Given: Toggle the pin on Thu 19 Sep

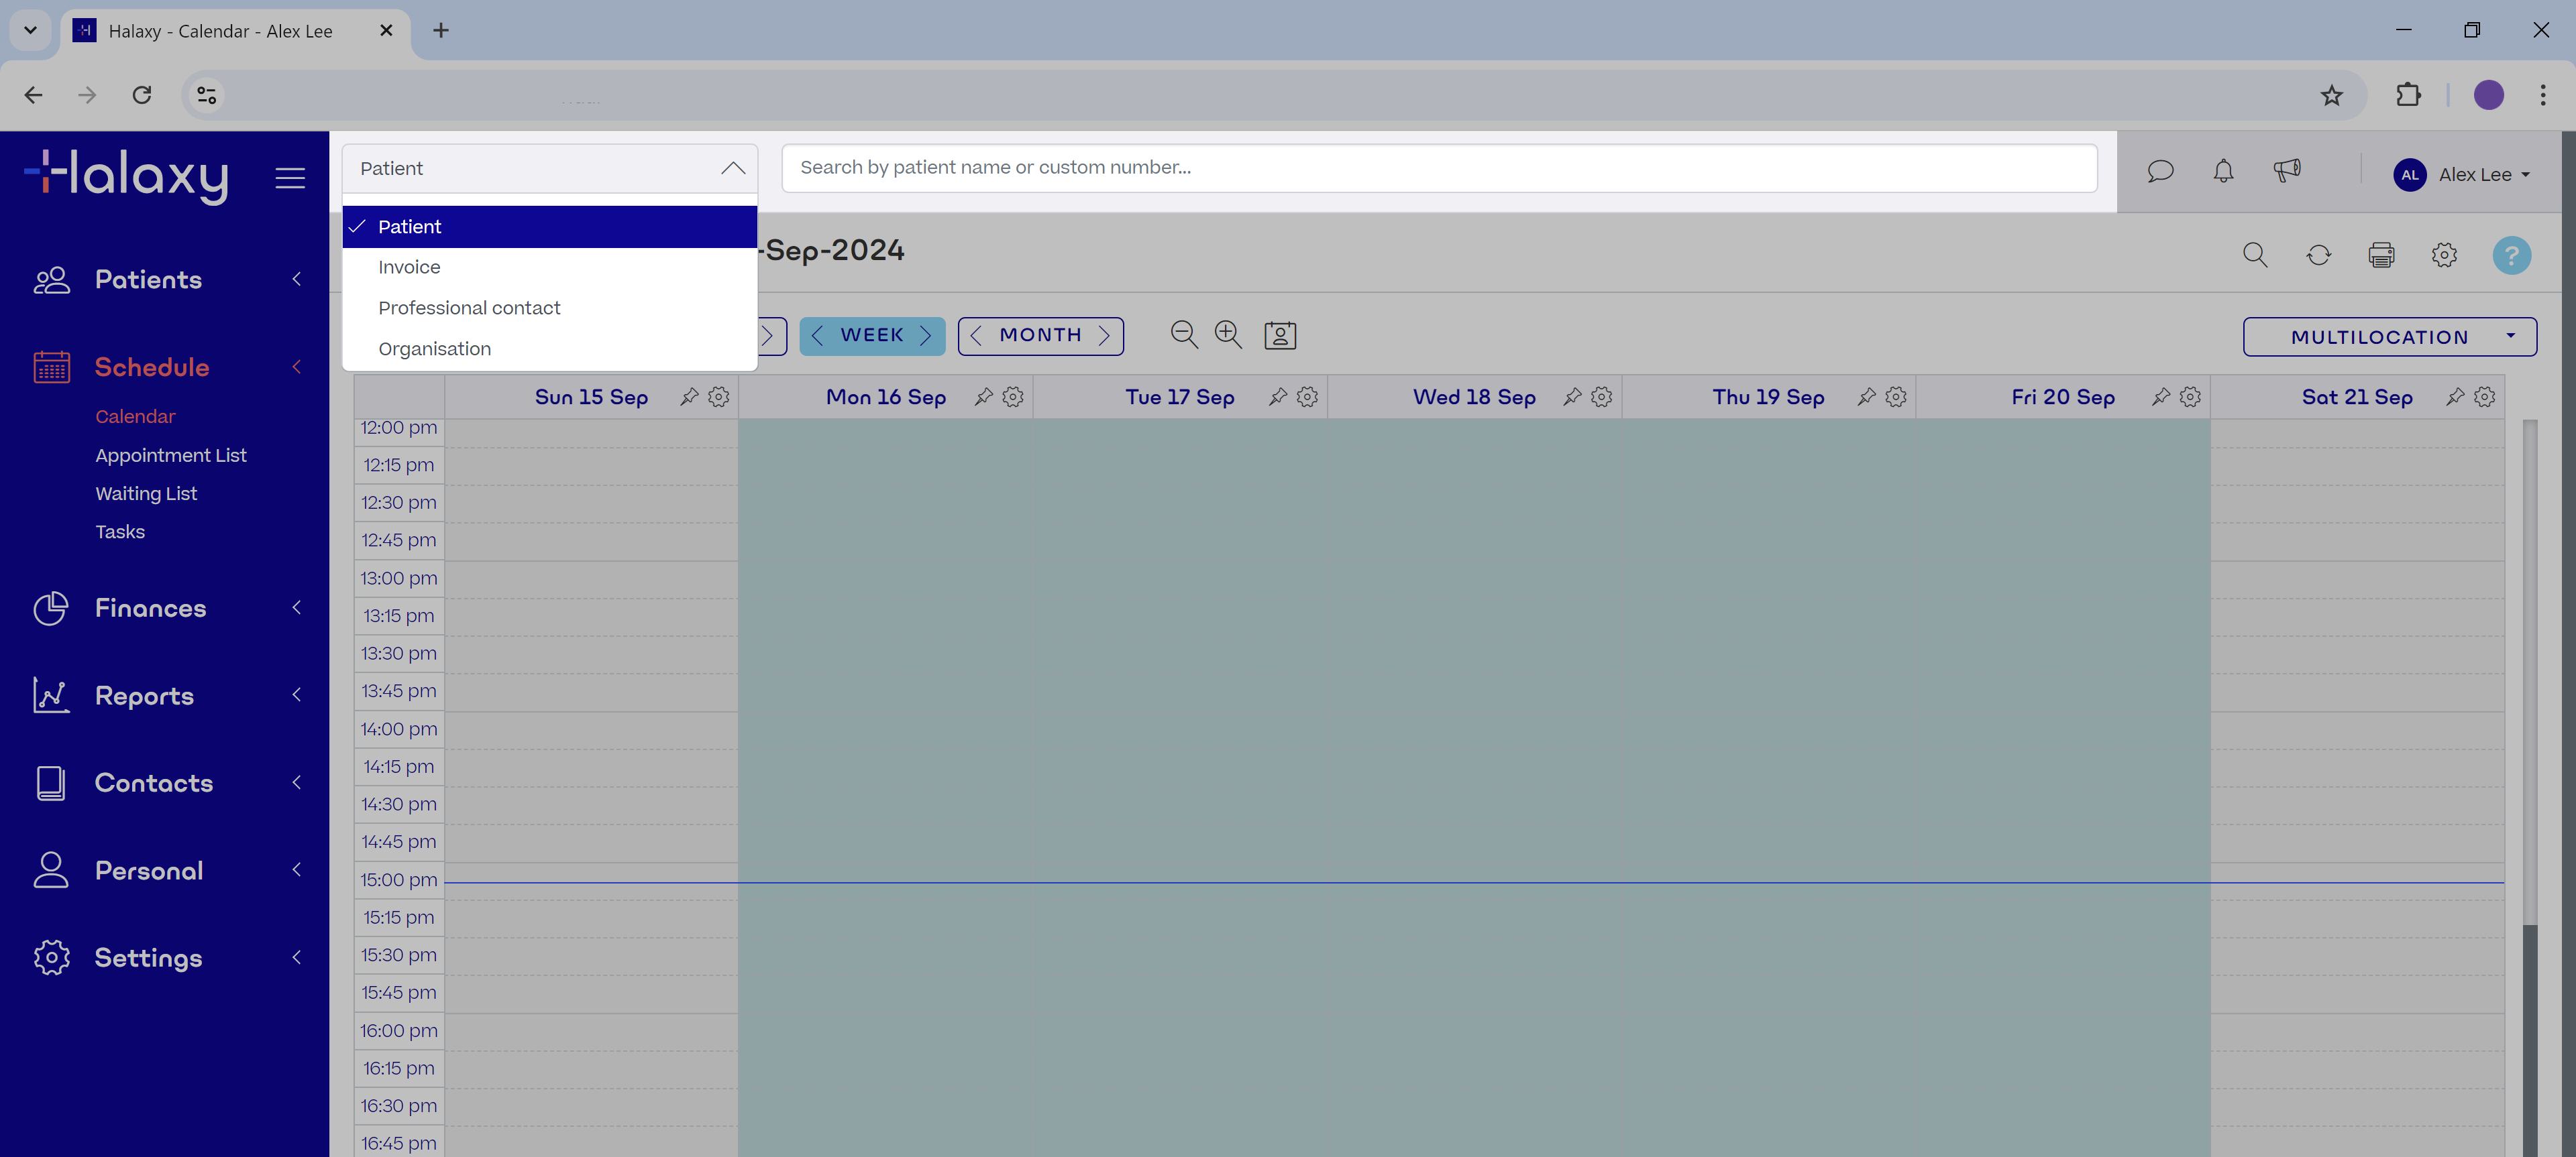Looking at the screenshot, I should point(1866,398).
